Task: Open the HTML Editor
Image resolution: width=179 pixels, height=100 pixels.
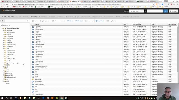Action: (97, 16)
